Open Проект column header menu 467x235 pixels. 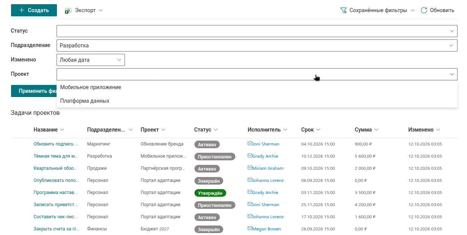pos(153,130)
